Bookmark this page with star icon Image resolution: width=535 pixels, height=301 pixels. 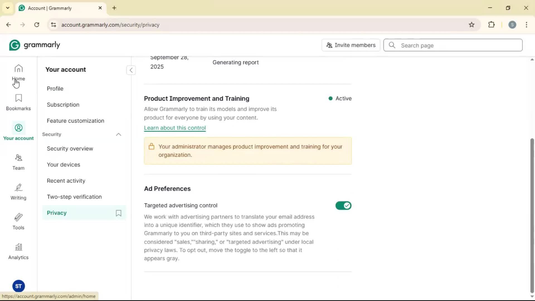click(471, 25)
